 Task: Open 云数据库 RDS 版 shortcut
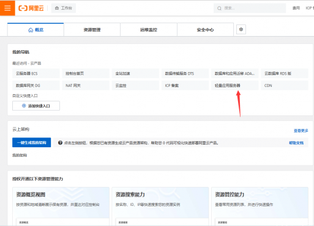click(x=285, y=73)
